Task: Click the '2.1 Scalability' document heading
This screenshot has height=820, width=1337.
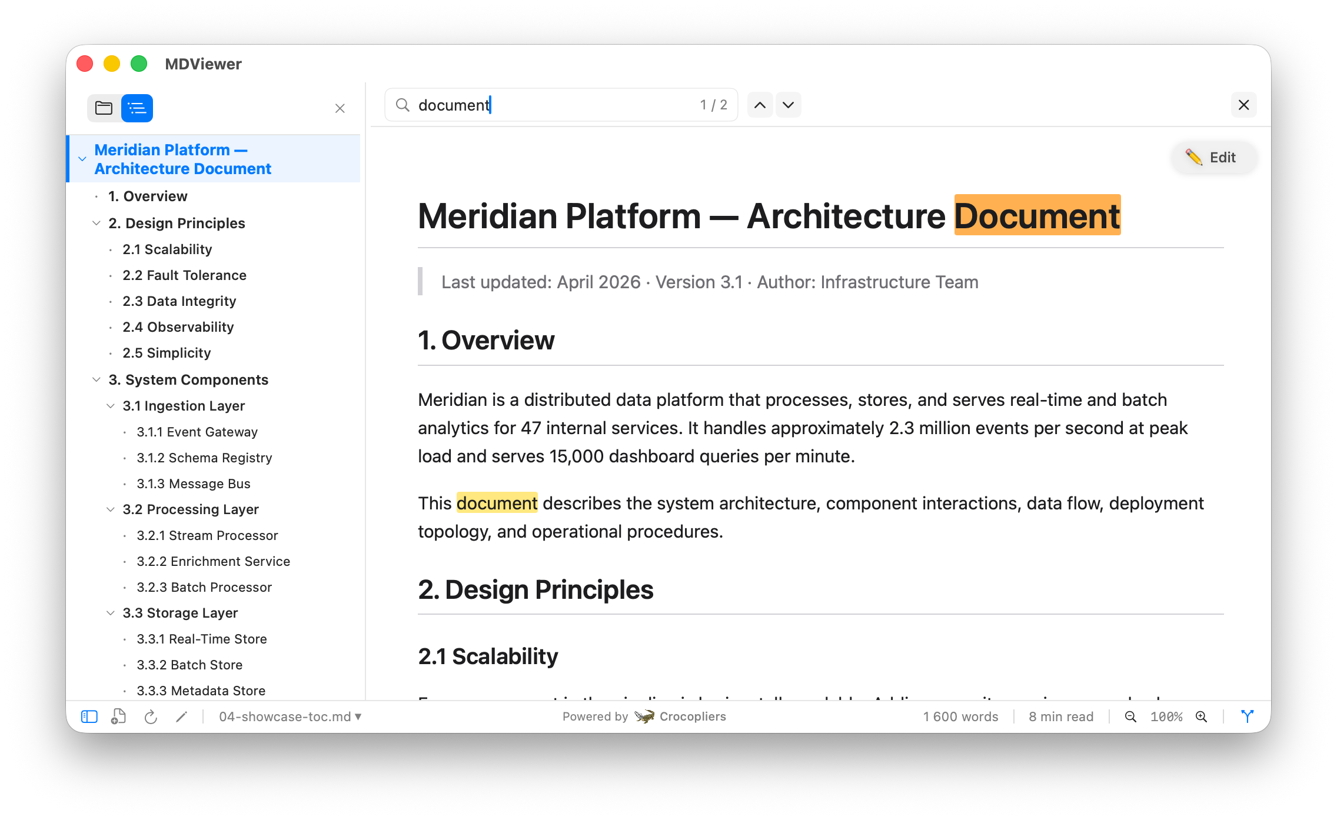Action: tap(488, 656)
